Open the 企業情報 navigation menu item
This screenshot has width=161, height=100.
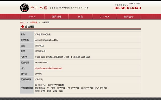pyautogui.click(x=56, y=16)
